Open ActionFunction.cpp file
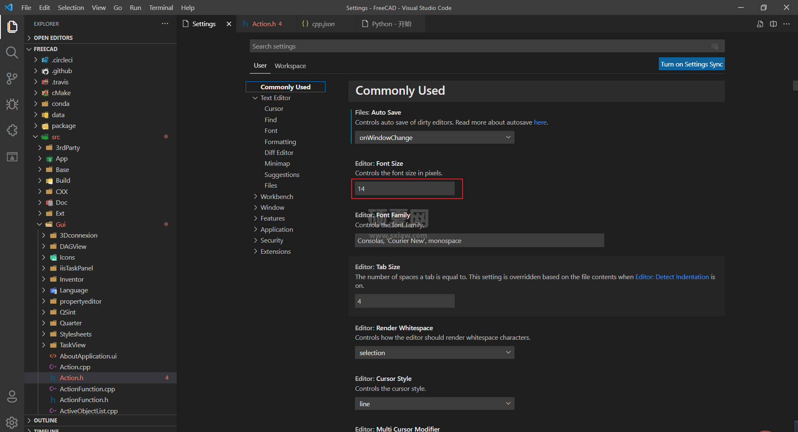Viewport: 798px width, 432px height. (x=87, y=389)
